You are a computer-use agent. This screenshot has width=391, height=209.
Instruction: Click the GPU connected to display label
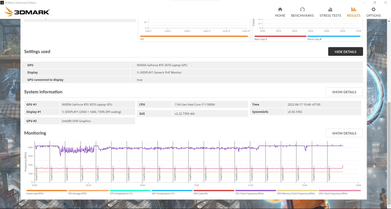coord(45,80)
